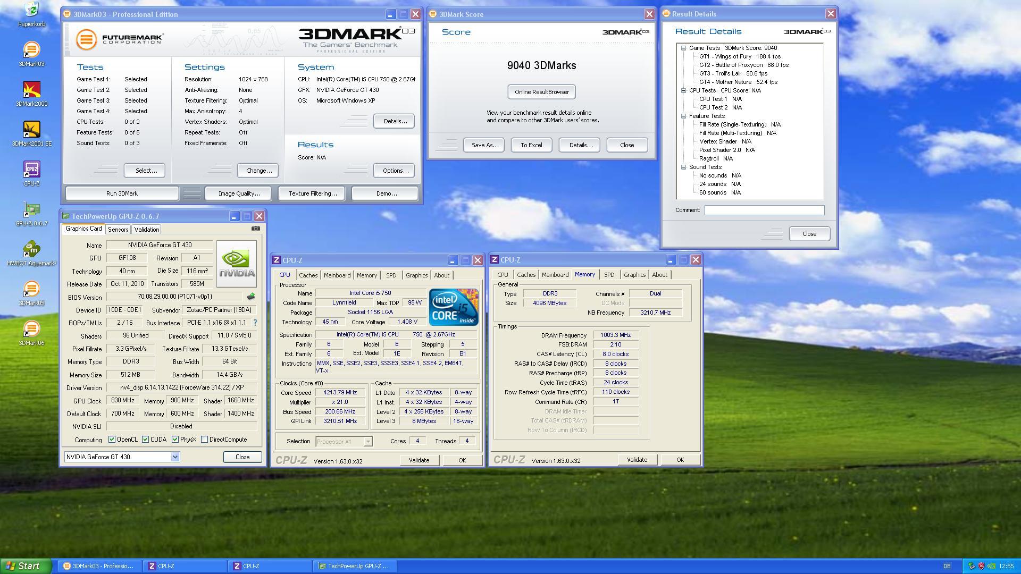This screenshot has width=1021, height=574.
Task: Open the Graphics tab in right CPU-Z window
Action: tap(634, 275)
